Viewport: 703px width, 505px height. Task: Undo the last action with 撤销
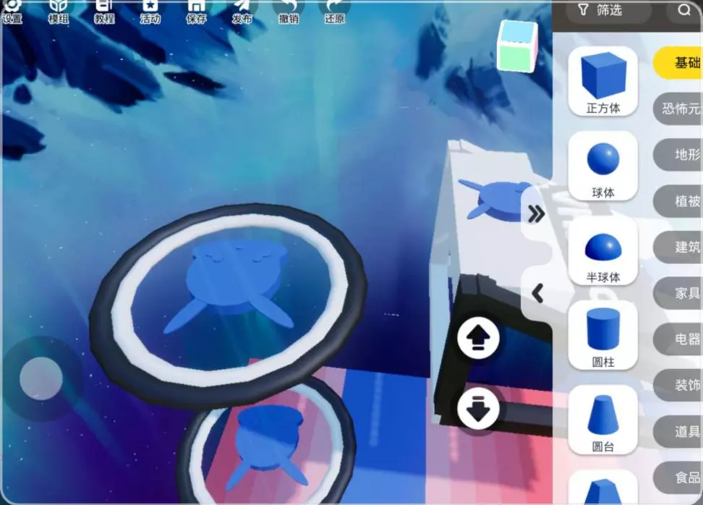pyautogui.click(x=289, y=10)
